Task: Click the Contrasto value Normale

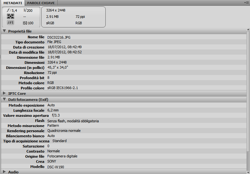Action: point(54,151)
